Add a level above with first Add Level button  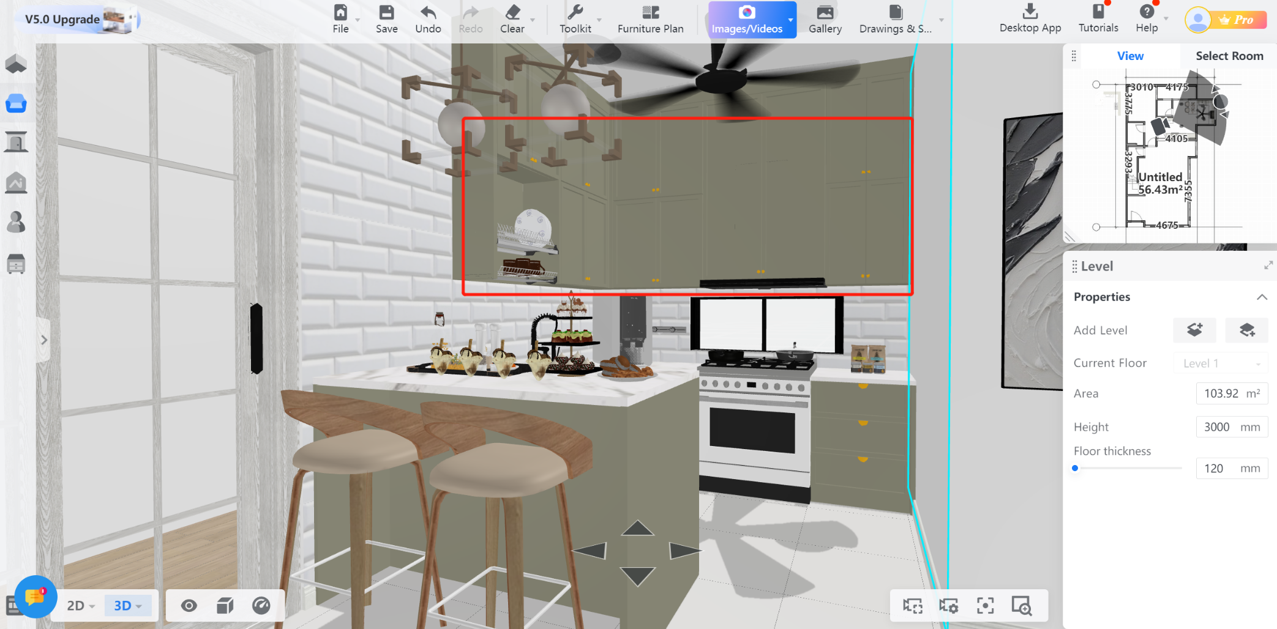(x=1194, y=330)
